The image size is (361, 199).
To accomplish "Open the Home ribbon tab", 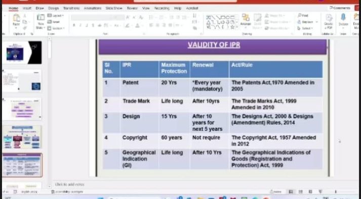I will (x=13, y=8).
